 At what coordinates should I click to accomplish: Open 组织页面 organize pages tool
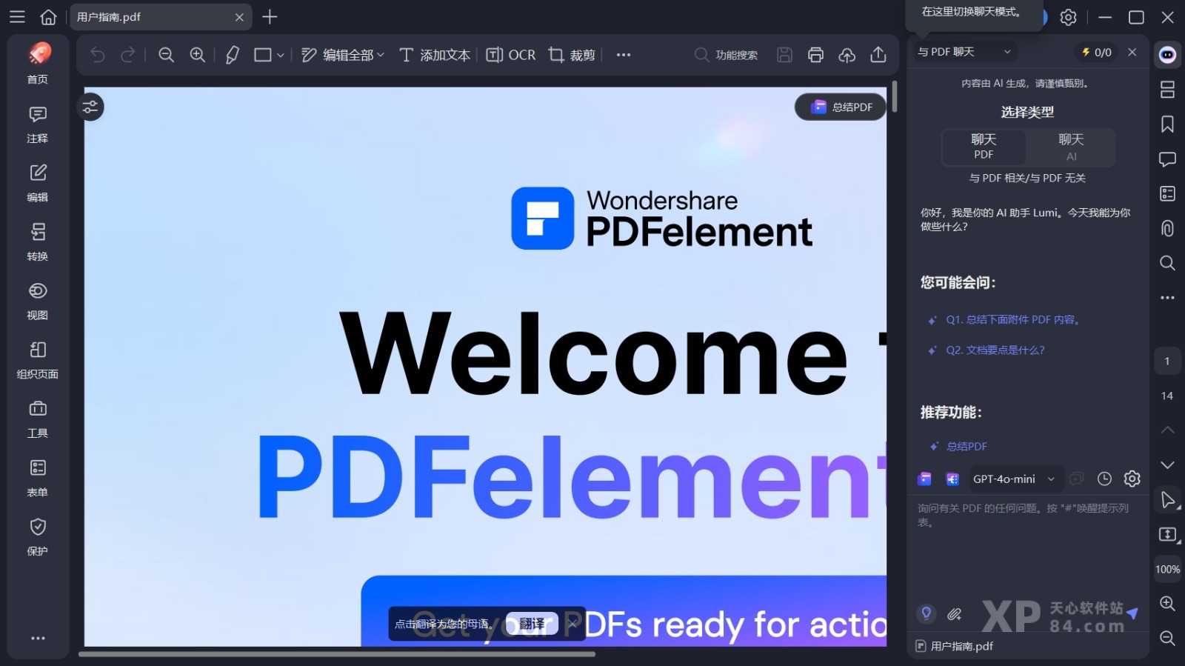(38, 360)
